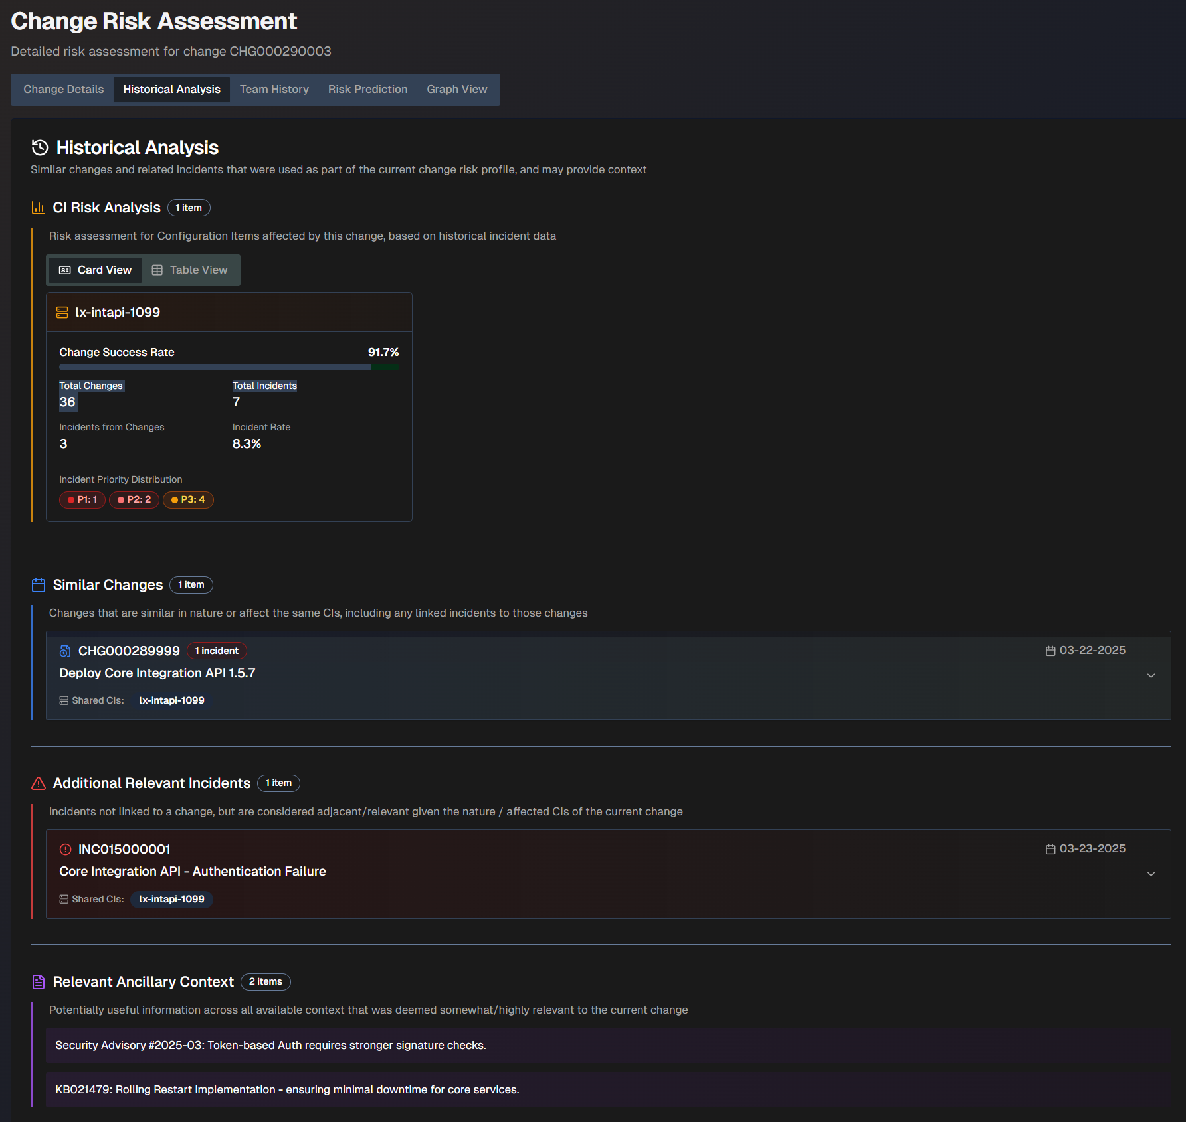Toggle the P1: 1 priority badge

pos(82,499)
